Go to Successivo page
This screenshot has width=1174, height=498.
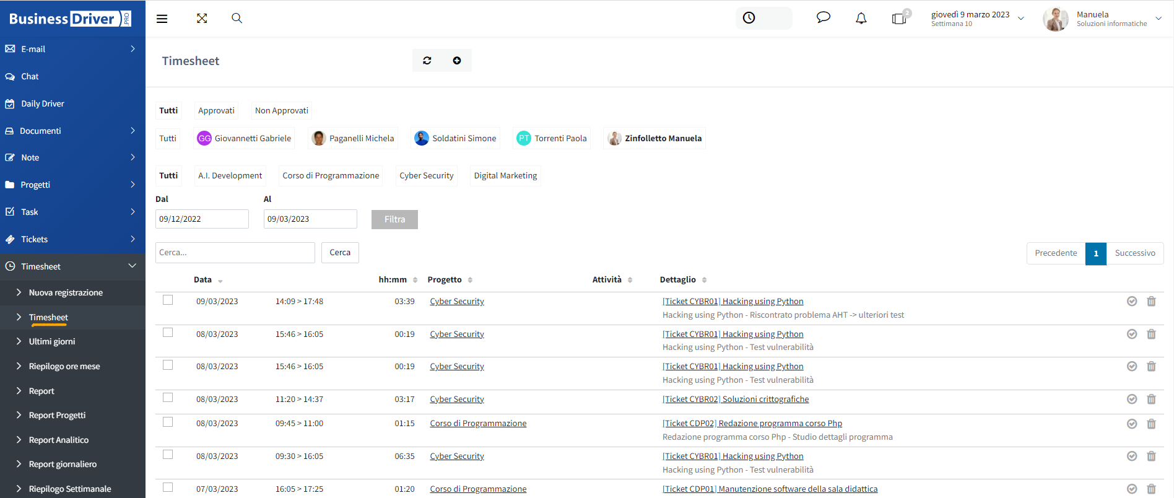pyautogui.click(x=1135, y=253)
